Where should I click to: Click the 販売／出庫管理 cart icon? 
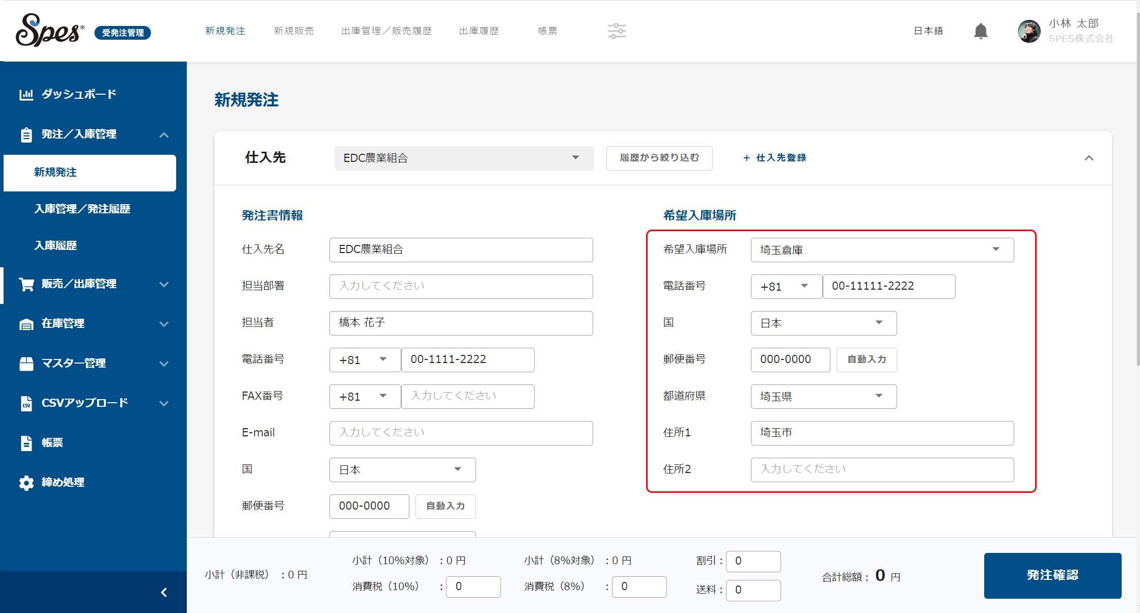(26, 284)
